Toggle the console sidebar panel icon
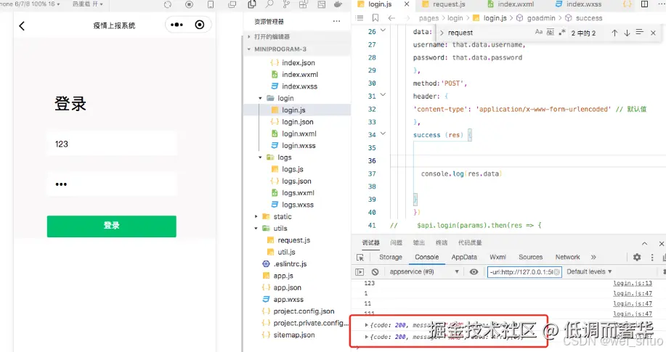This screenshot has height=352, width=666. click(360, 271)
